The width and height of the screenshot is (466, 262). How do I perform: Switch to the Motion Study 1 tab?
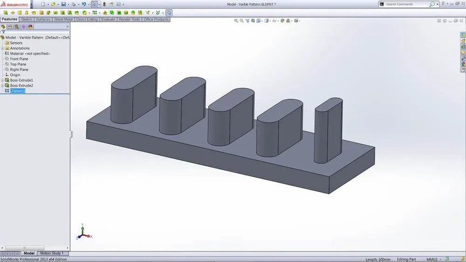click(x=52, y=254)
